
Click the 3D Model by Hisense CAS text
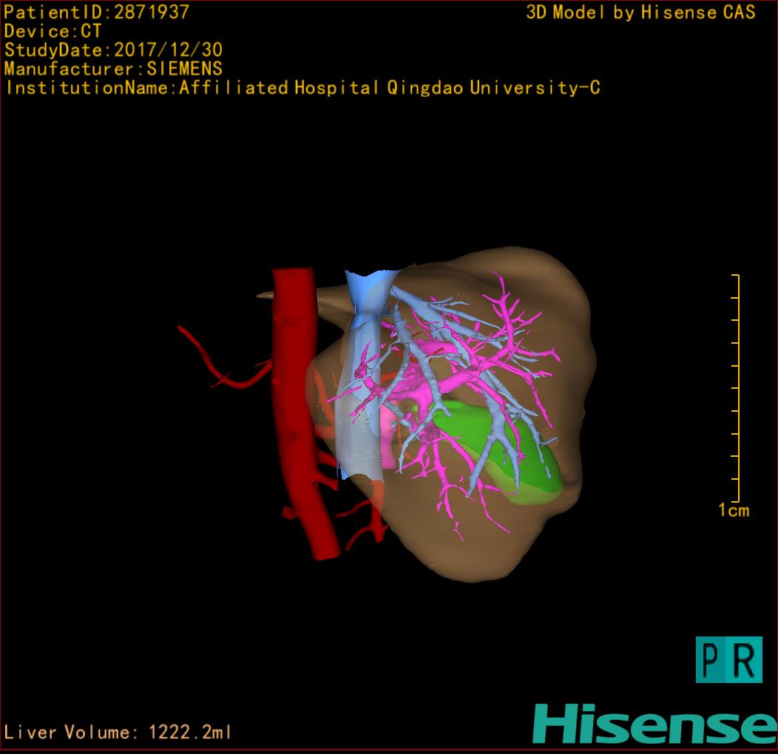[640, 12]
